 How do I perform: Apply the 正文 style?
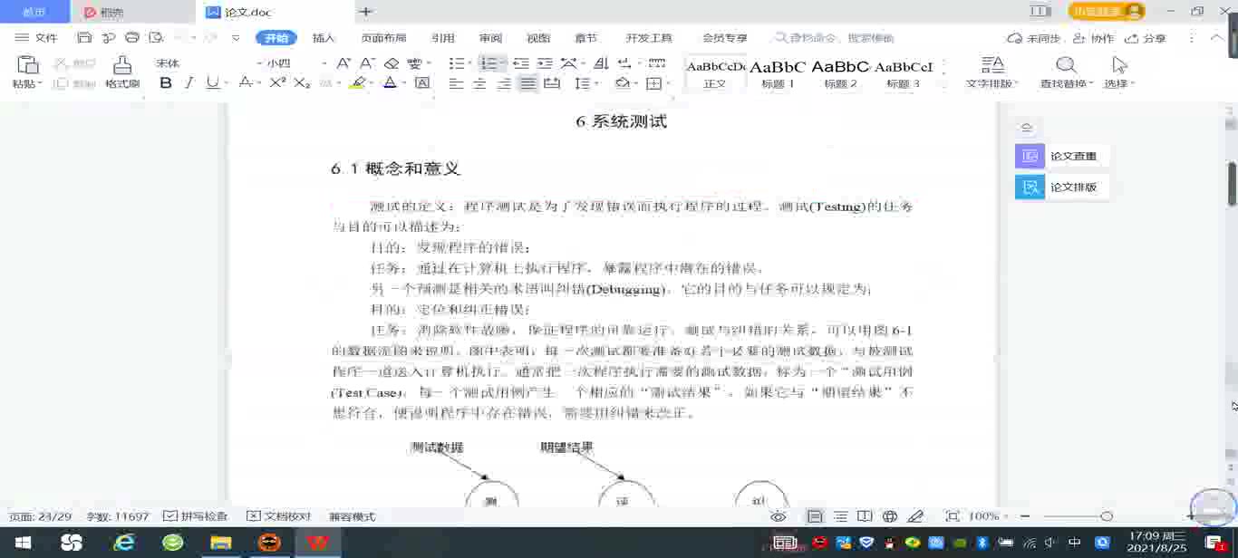[x=716, y=73]
